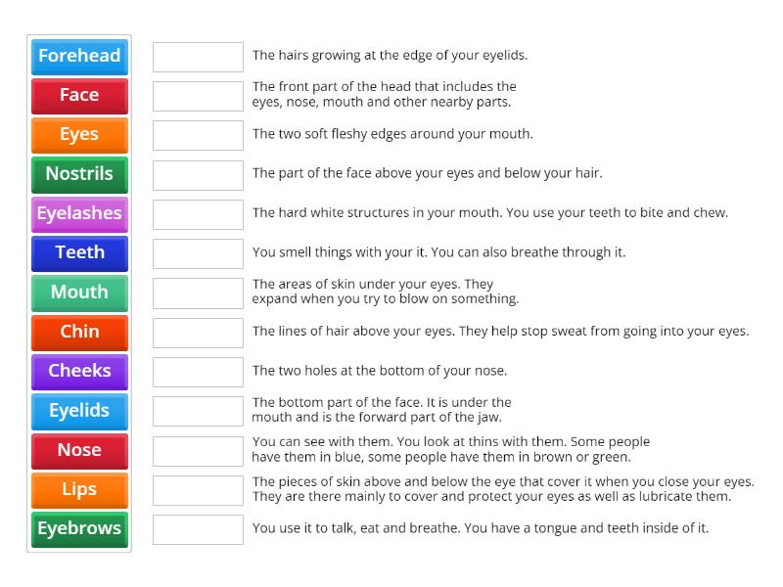Select the Forehead word tile
This screenshot has width=783, height=587.
pos(78,57)
